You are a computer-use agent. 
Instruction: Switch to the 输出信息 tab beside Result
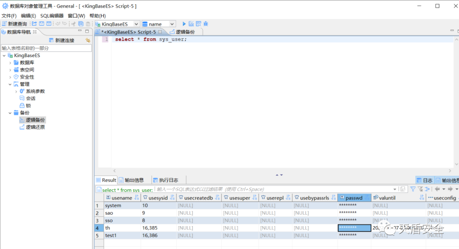131,180
